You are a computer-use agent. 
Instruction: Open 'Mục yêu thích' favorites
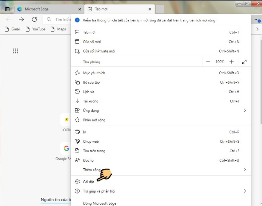click(x=161, y=73)
